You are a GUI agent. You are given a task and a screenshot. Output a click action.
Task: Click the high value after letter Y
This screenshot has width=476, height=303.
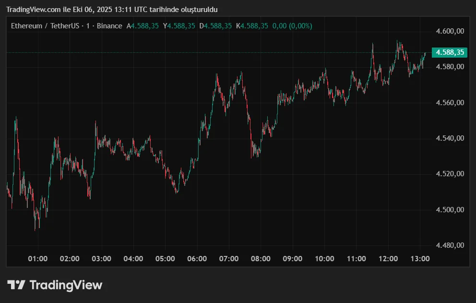pos(181,26)
